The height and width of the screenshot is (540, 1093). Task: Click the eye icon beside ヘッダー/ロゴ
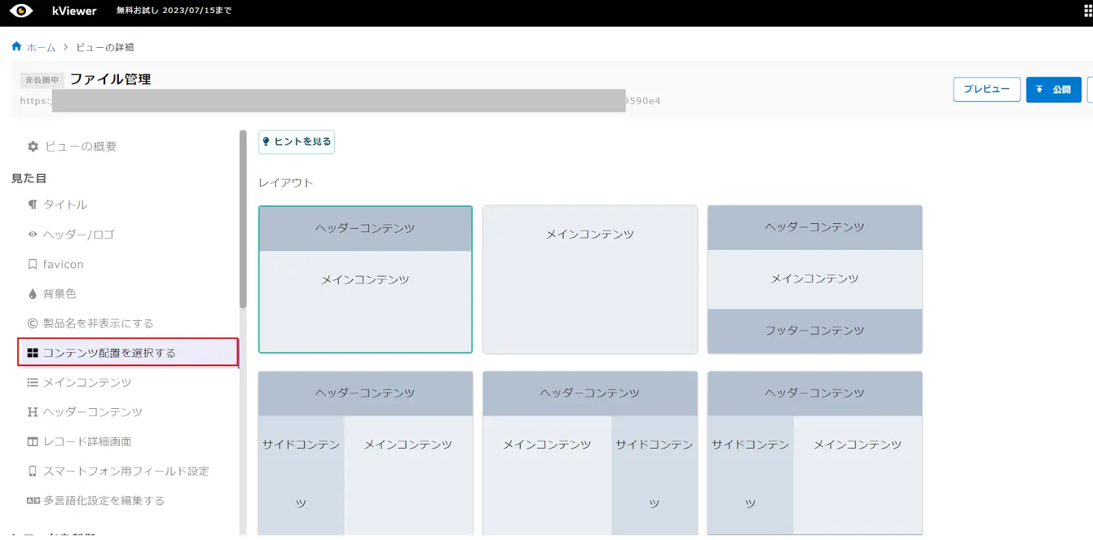pos(32,234)
